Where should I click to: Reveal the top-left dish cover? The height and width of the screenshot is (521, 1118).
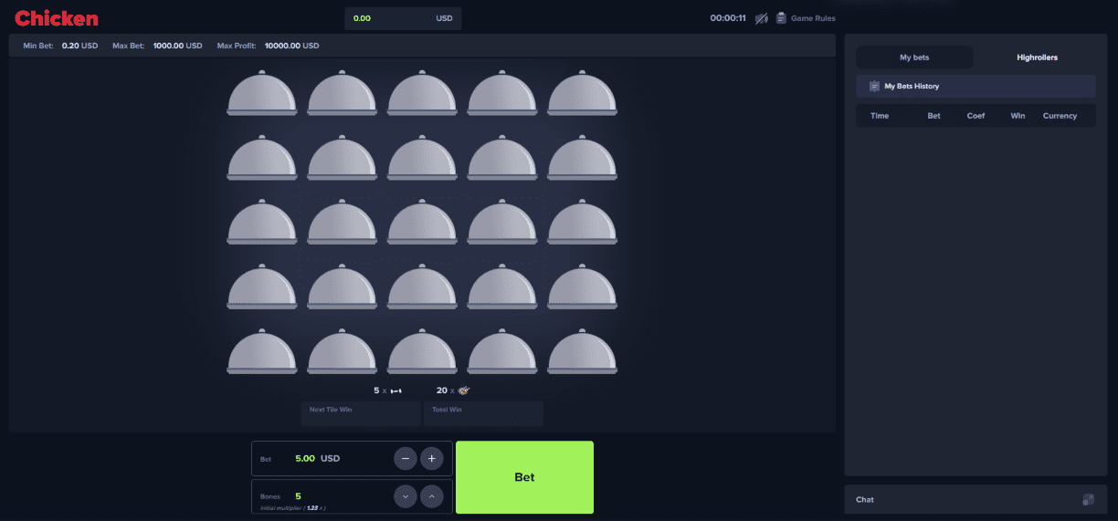pyautogui.click(x=261, y=94)
